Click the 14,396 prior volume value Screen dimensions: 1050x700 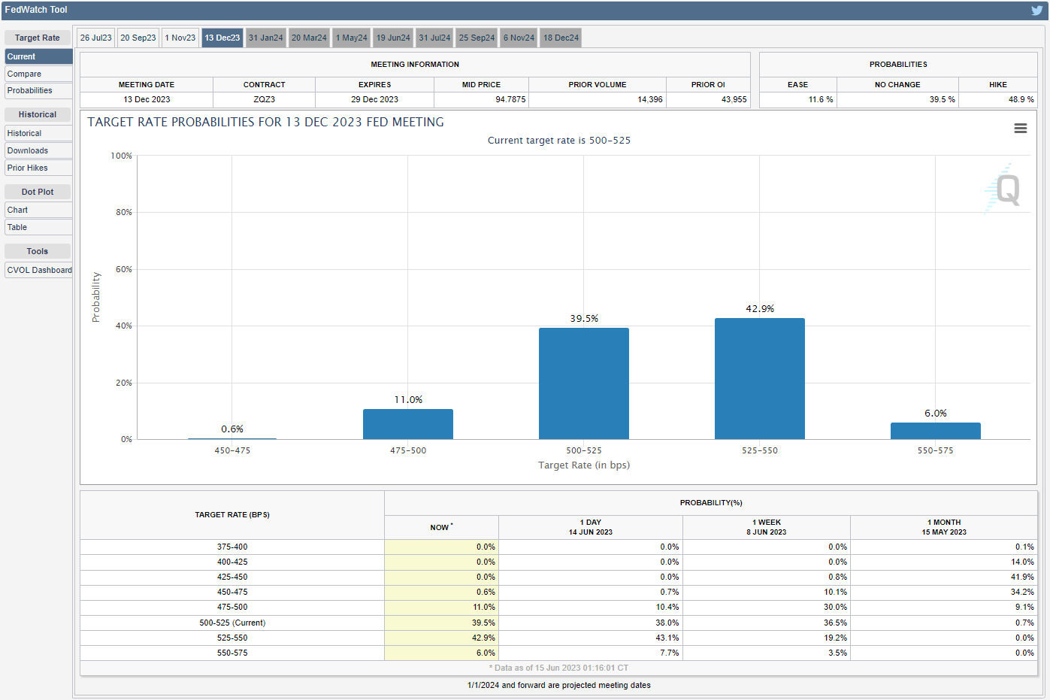point(650,99)
